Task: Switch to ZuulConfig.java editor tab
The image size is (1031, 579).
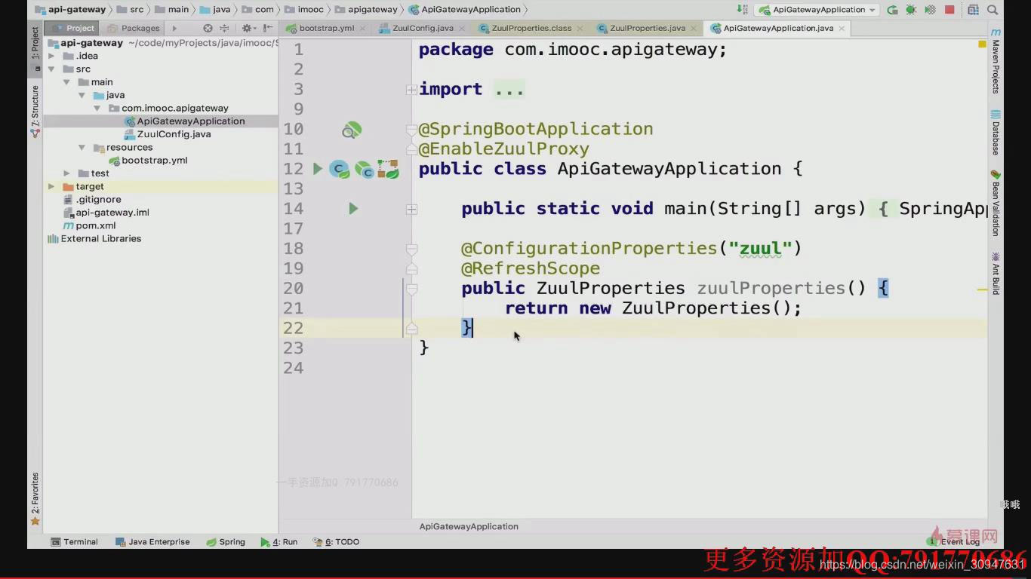Action: 423,28
